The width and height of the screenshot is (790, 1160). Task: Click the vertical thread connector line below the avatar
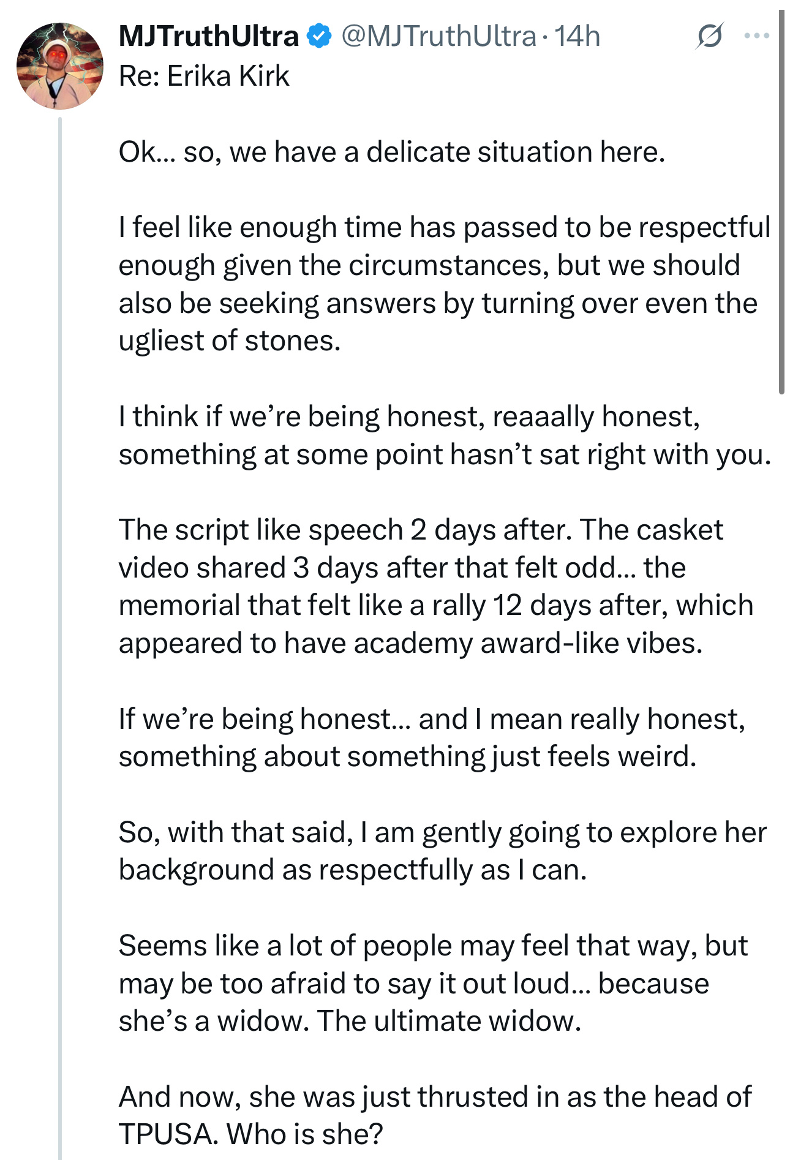tap(60, 637)
